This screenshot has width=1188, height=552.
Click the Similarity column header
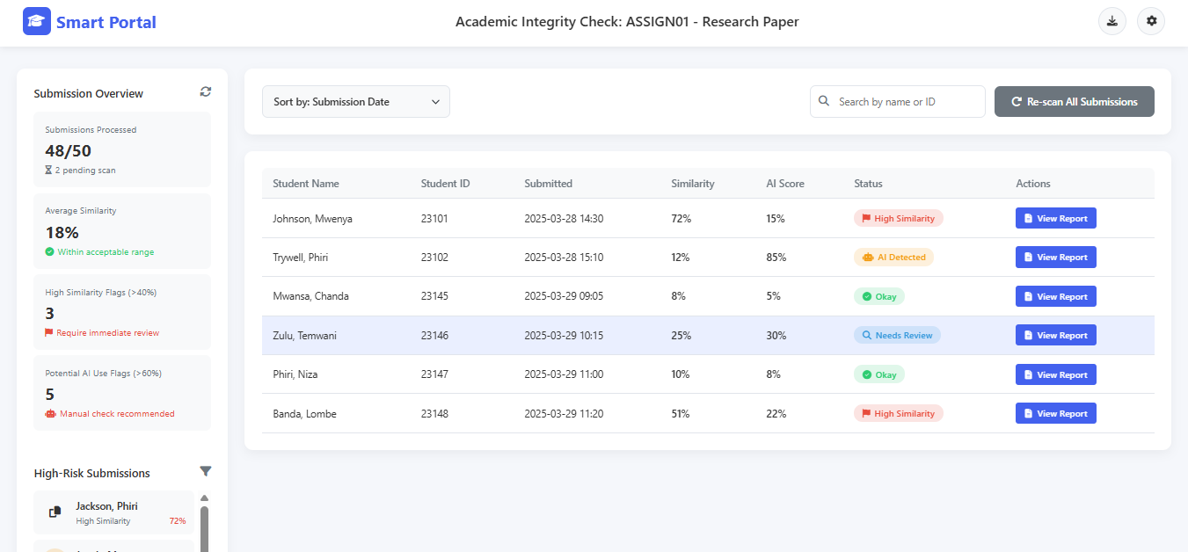point(693,184)
